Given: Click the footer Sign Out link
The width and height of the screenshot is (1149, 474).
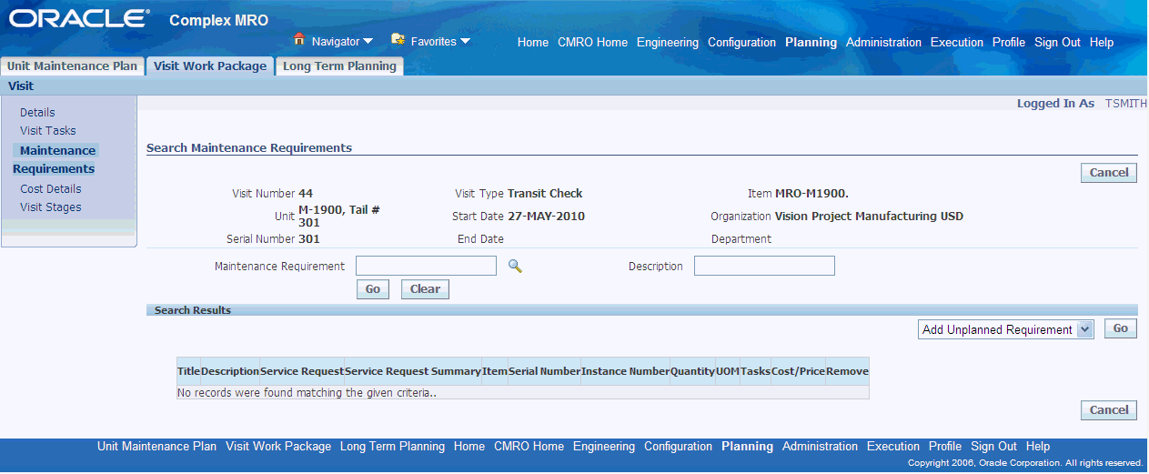Looking at the screenshot, I should coord(993,447).
